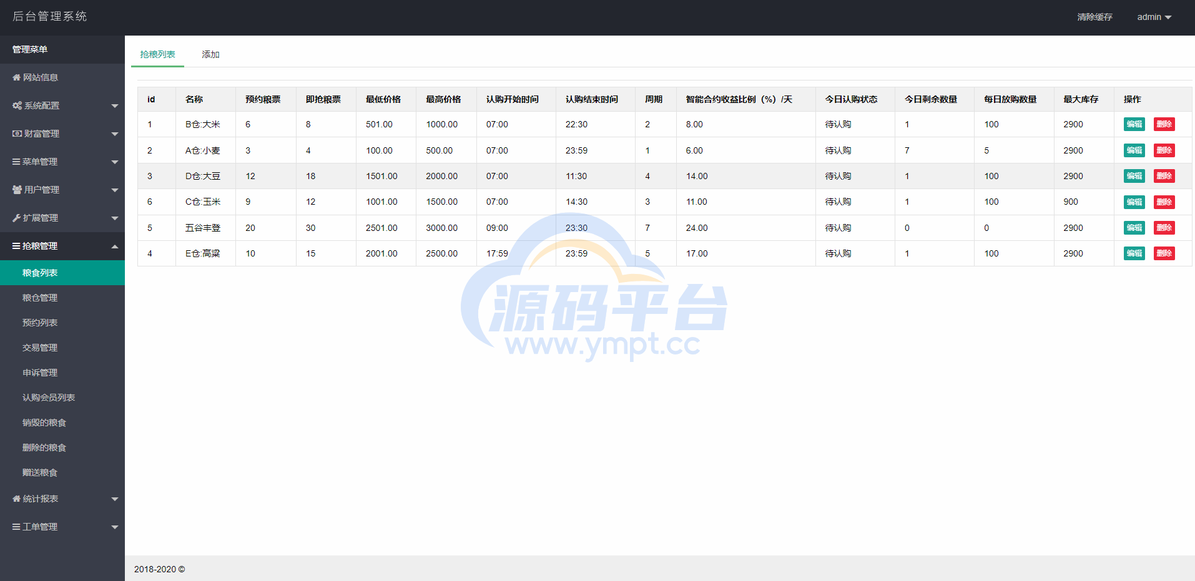Click the users icon beside 用户管理
Screen dimensions: 1195x581
[x=17, y=190]
